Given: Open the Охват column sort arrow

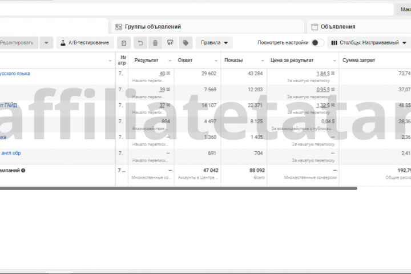Looking at the screenshot, I should [216, 61].
